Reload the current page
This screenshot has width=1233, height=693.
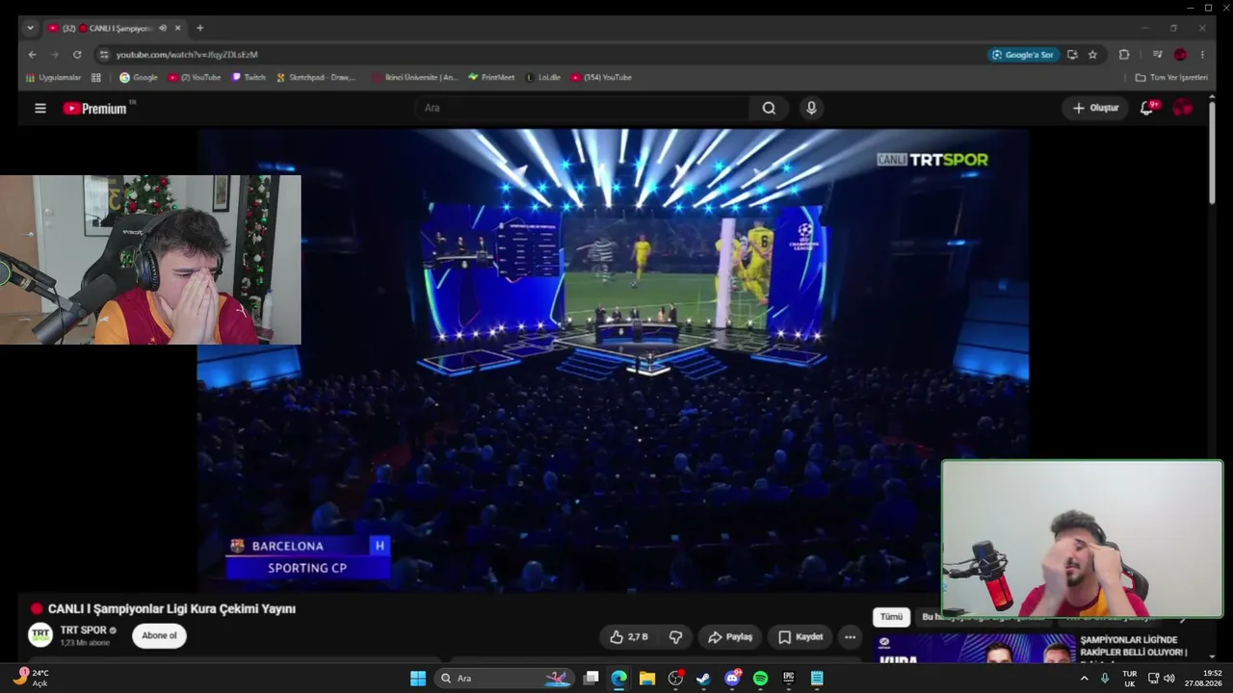click(77, 55)
